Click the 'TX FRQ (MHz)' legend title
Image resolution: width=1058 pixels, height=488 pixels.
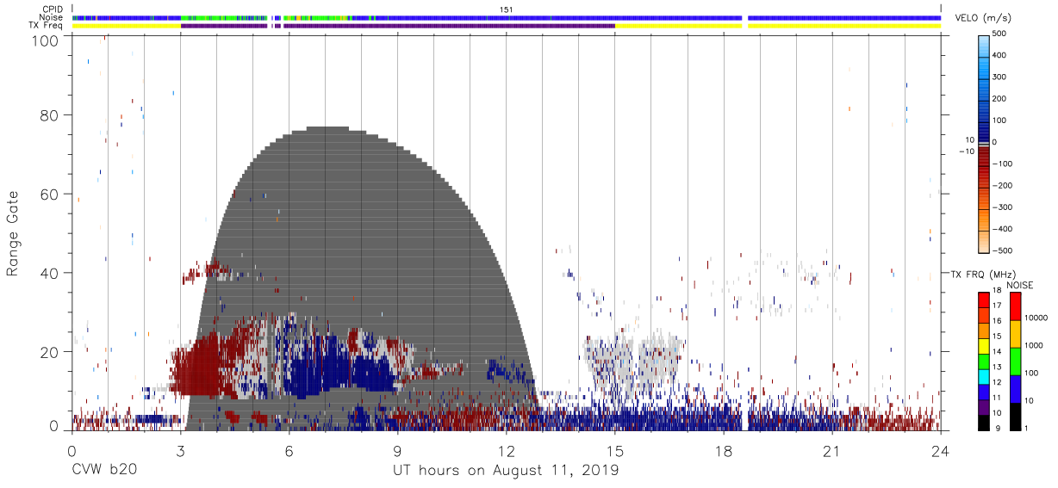click(983, 274)
